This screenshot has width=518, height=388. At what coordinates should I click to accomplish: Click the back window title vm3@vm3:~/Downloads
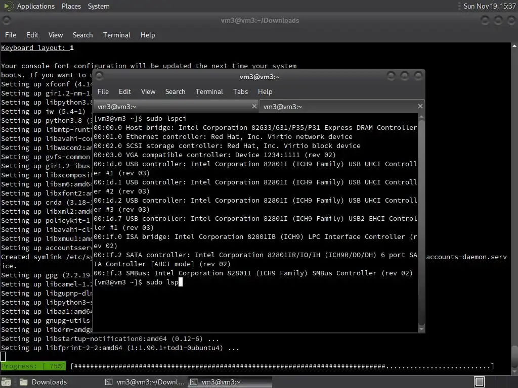(260, 20)
